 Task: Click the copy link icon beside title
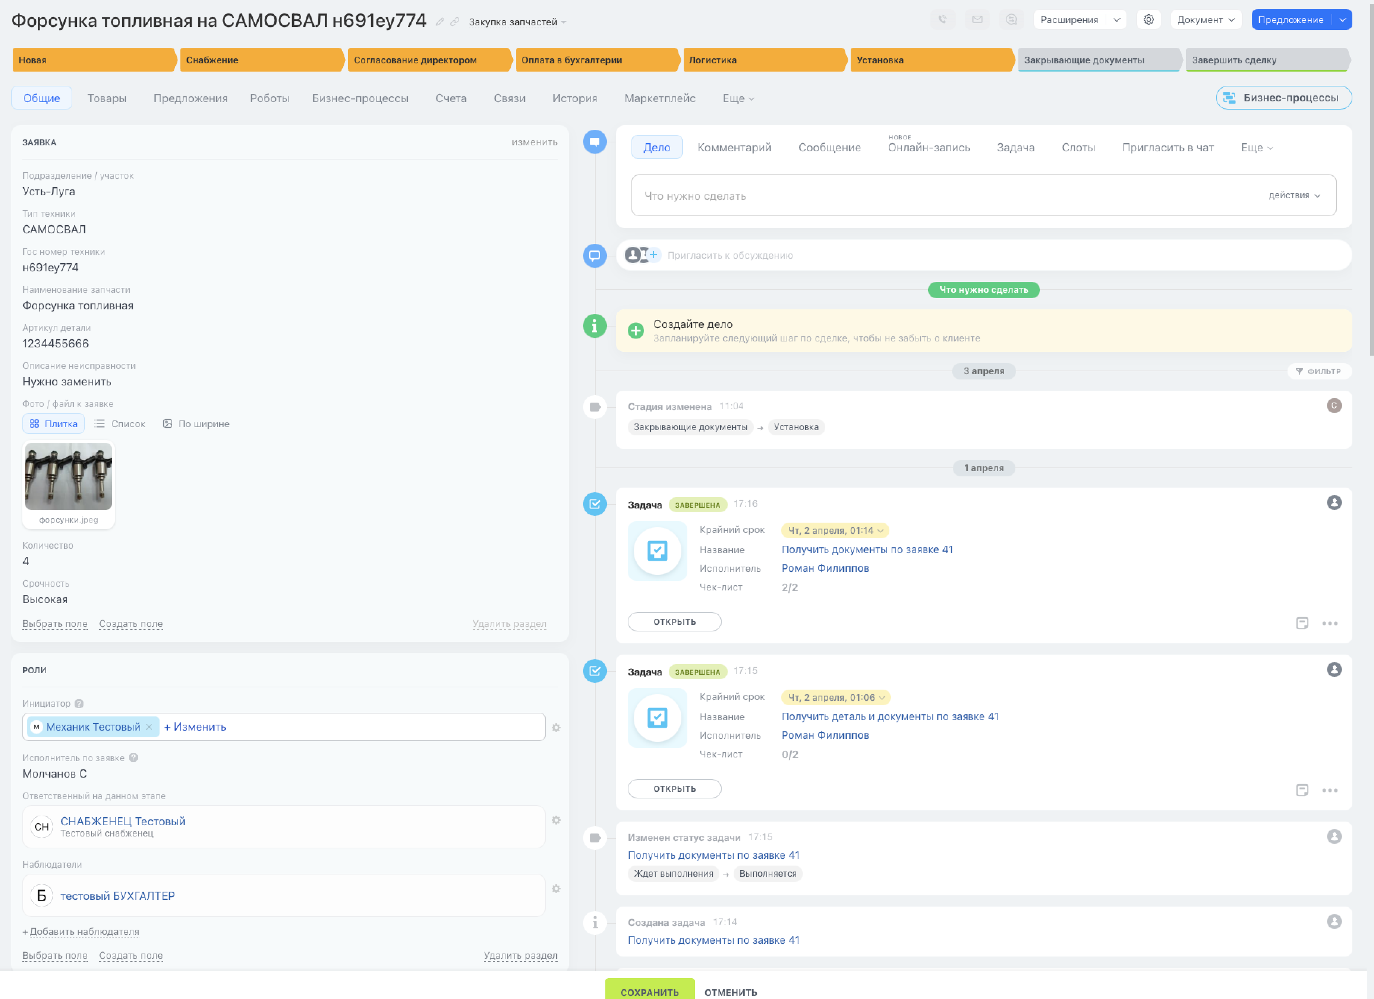454,22
